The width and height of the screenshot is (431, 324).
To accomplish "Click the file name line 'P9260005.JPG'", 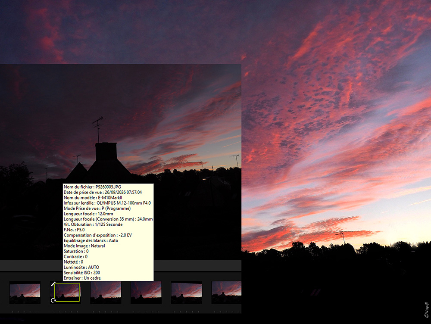I will 92,187.
